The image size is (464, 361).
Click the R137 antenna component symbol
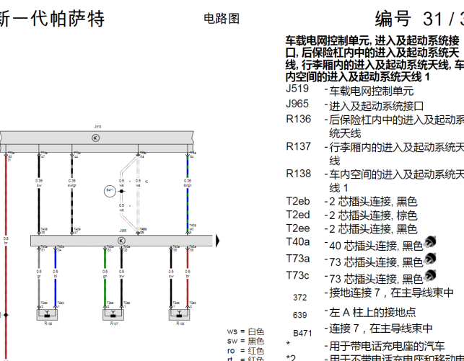click(113, 315)
